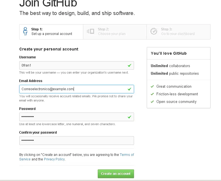Click the person icon in Step 1
Screen dimensions: 221x181
(x=25, y=31)
